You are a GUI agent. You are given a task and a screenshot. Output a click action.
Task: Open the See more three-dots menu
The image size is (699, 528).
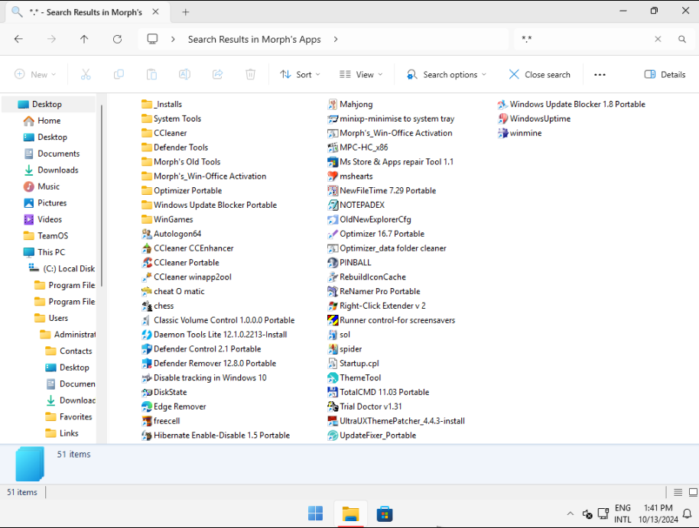coord(600,74)
